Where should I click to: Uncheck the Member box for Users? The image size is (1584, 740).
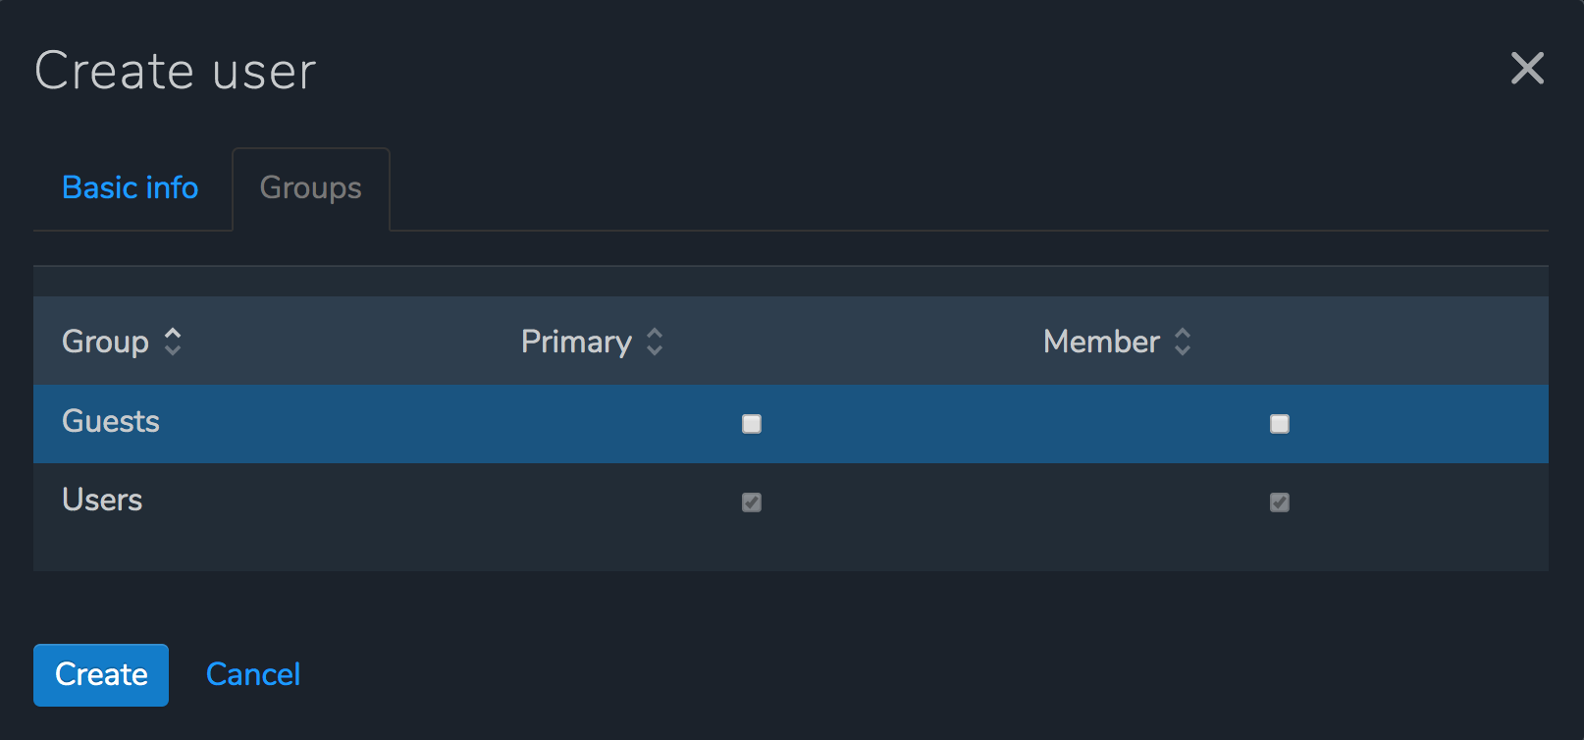(x=1279, y=502)
